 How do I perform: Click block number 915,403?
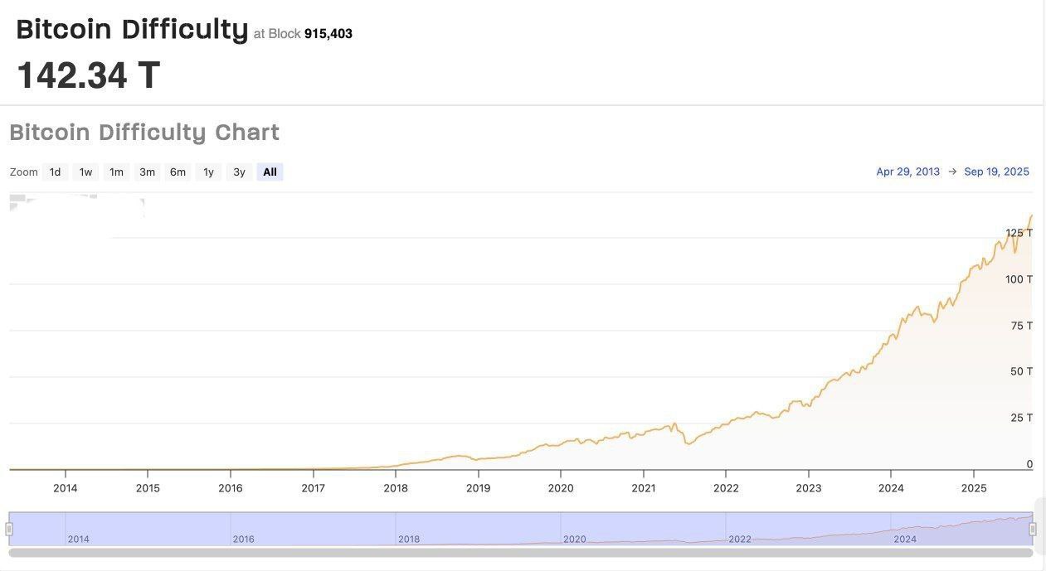[328, 34]
